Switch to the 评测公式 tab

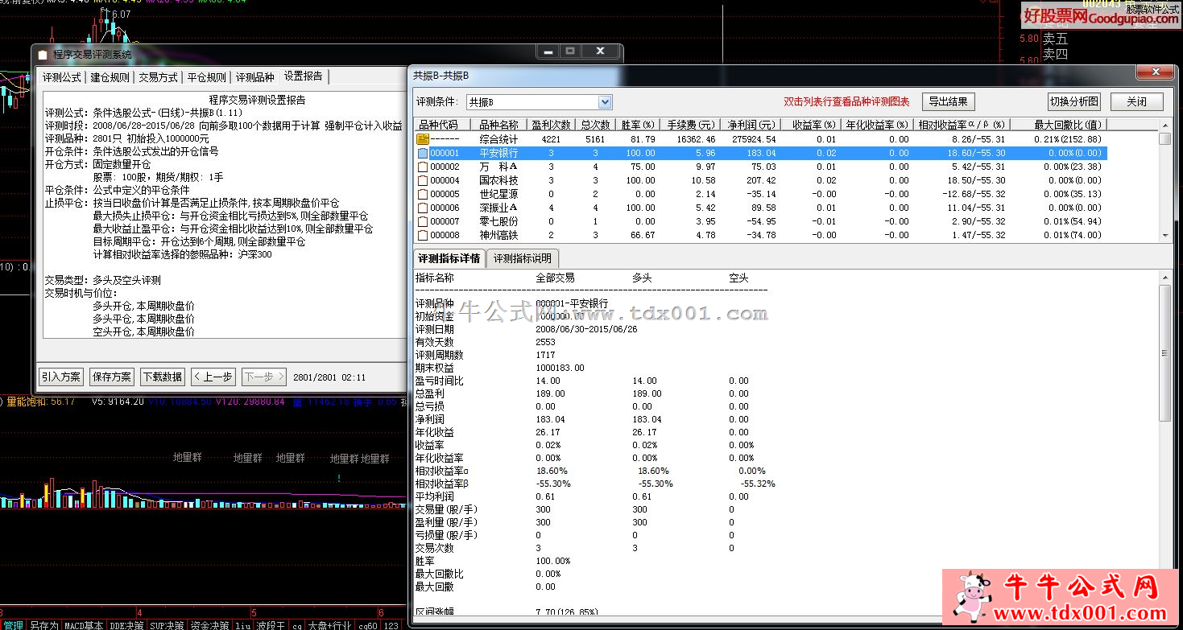(62, 77)
